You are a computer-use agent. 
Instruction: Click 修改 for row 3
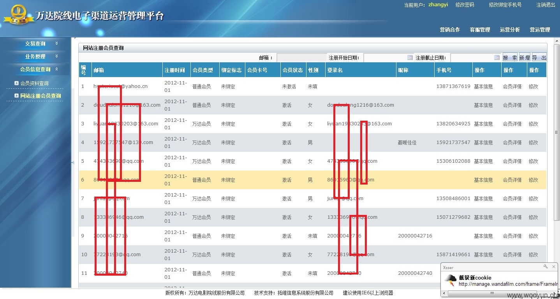click(x=533, y=124)
